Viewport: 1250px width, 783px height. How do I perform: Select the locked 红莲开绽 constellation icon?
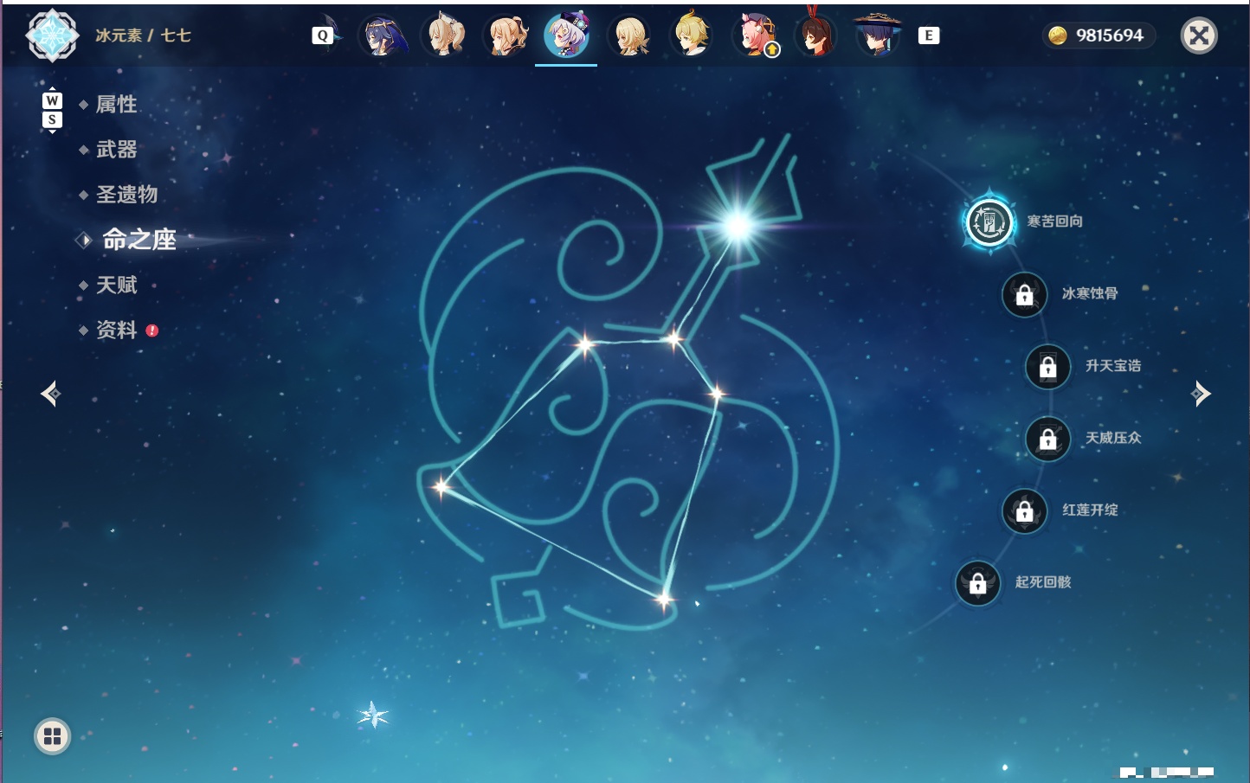1024,511
